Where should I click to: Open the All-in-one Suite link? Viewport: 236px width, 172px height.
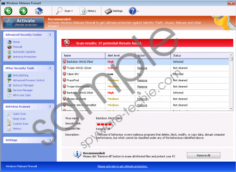pyautogui.click(x=22, y=95)
